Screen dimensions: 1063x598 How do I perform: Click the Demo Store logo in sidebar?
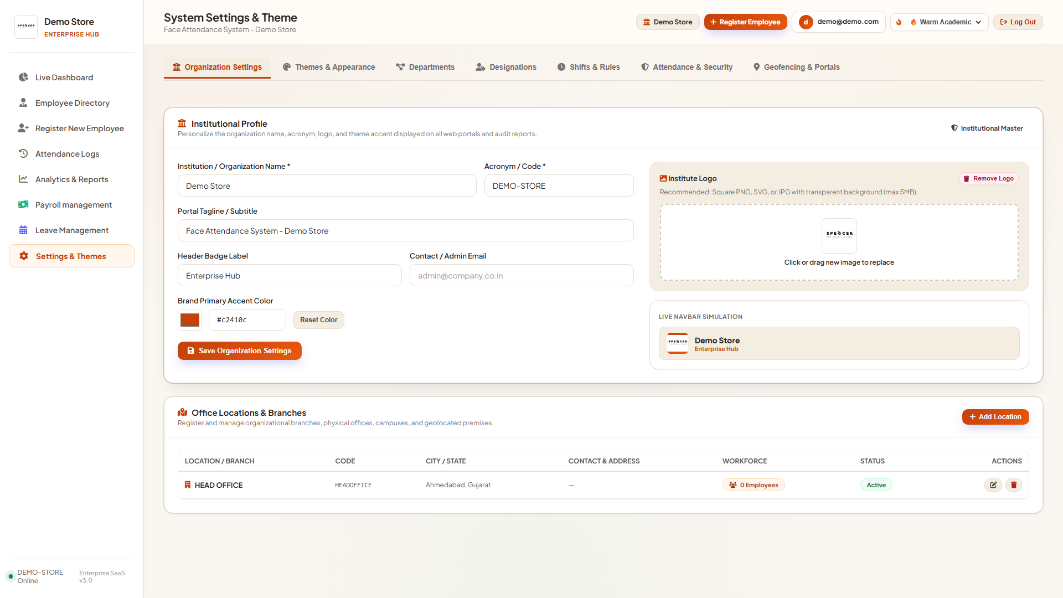(26, 27)
